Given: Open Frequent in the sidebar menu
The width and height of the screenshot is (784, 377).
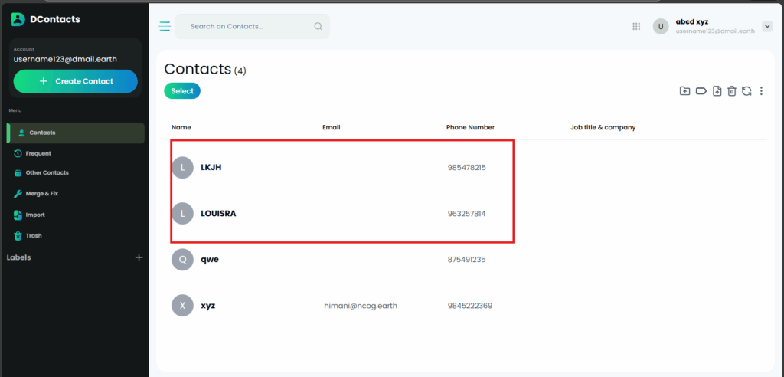Looking at the screenshot, I should (x=38, y=153).
